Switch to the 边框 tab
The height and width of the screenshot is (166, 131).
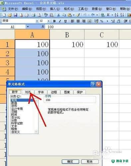[x=54, y=92]
